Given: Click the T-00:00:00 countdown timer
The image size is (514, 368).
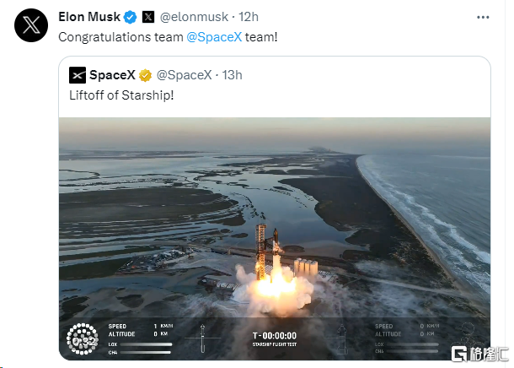Looking at the screenshot, I should pyautogui.click(x=275, y=334).
